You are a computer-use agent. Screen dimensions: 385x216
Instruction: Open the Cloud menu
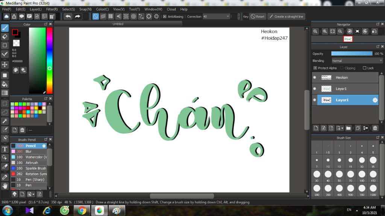pos(171,9)
